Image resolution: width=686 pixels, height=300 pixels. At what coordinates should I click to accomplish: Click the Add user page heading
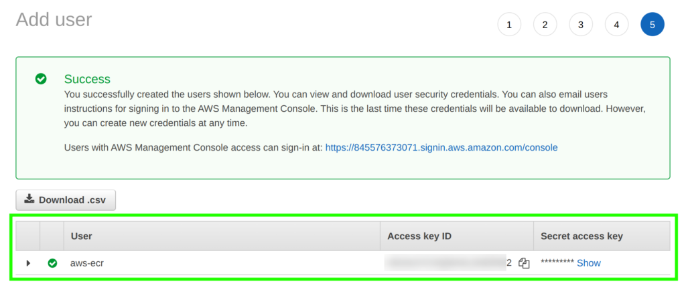tap(54, 19)
